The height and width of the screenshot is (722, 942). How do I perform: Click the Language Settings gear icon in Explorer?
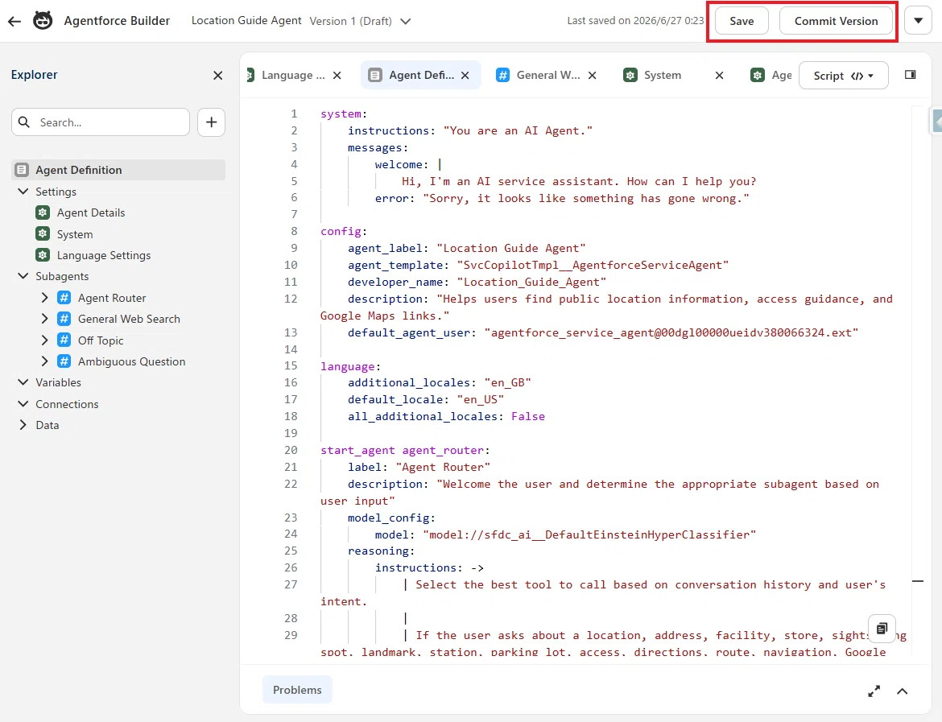43,254
